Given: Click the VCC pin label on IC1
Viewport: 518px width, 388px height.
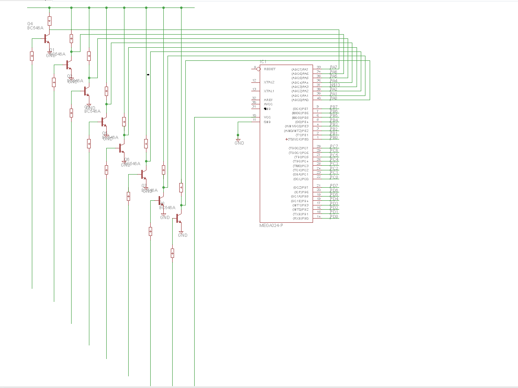Looking at the screenshot, I should click(x=267, y=117).
